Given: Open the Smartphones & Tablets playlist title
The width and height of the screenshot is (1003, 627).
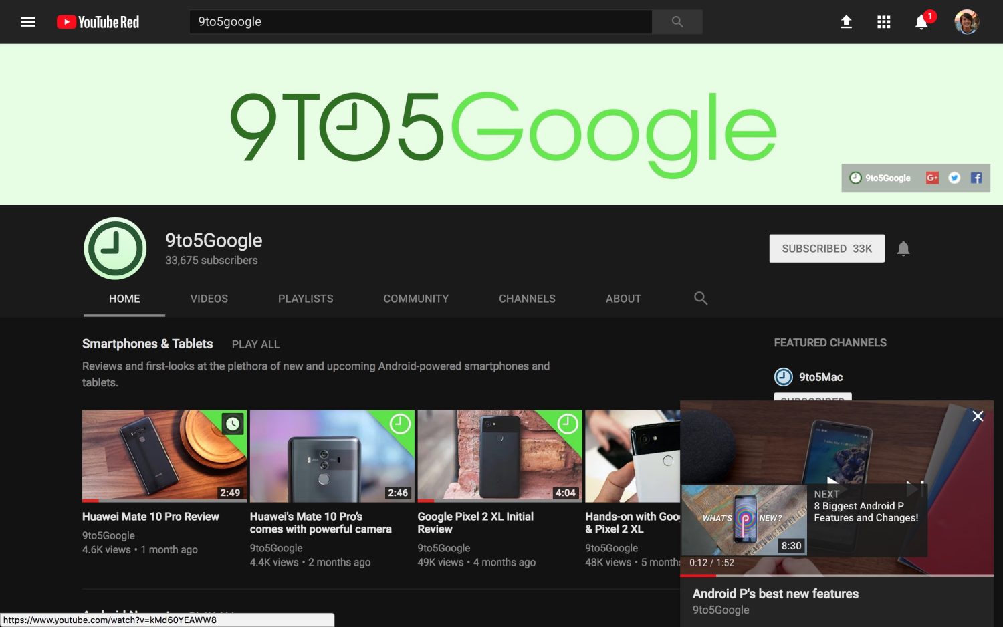Looking at the screenshot, I should coord(147,344).
